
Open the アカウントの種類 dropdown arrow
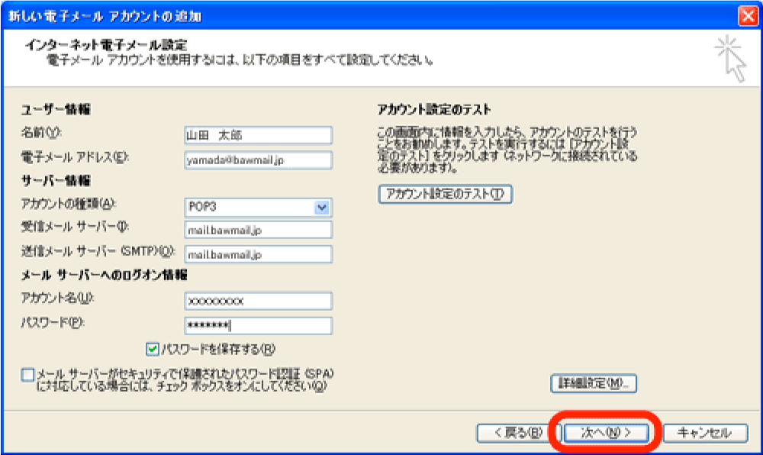coord(322,207)
